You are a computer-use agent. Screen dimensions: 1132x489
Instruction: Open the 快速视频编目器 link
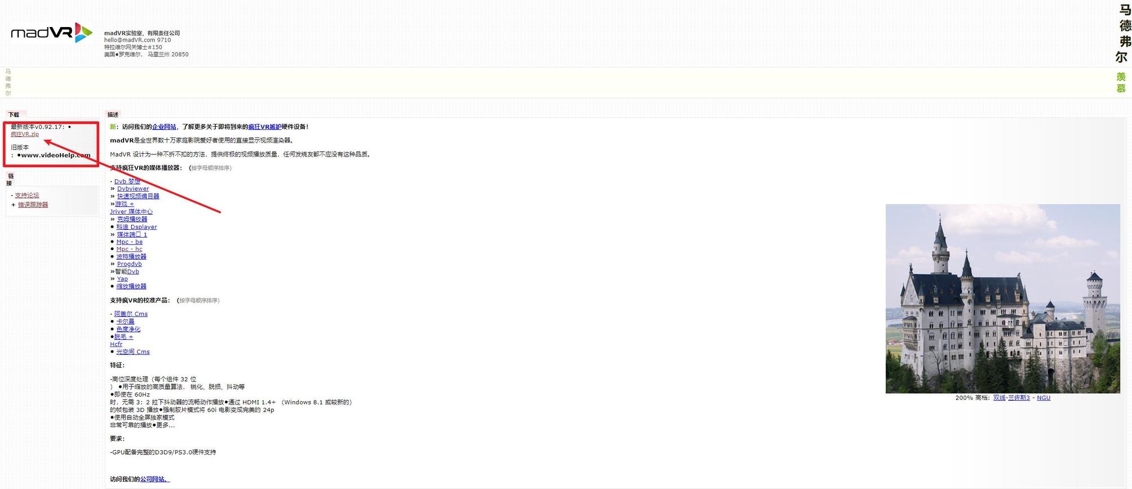point(138,196)
